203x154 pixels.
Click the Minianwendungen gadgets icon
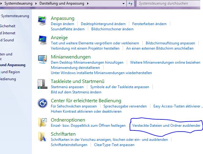pos(43,59)
